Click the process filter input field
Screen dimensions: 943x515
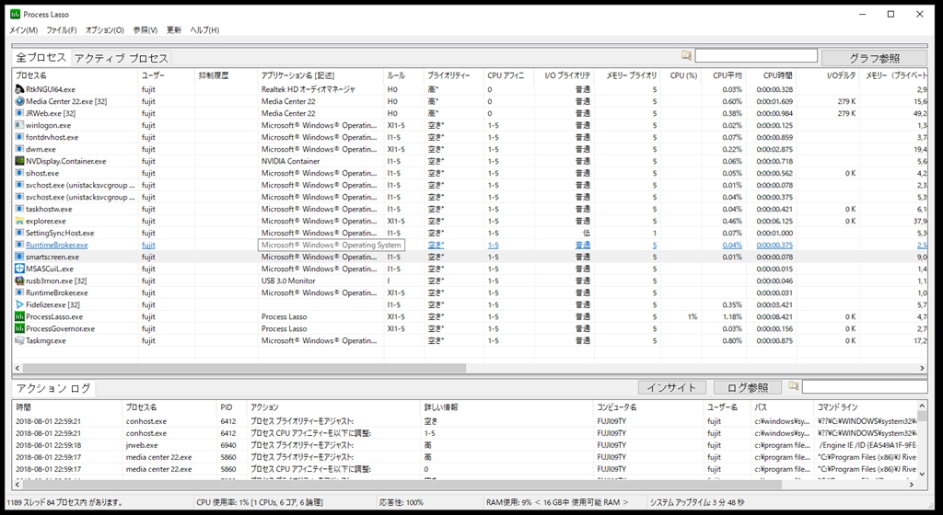point(756,56)
